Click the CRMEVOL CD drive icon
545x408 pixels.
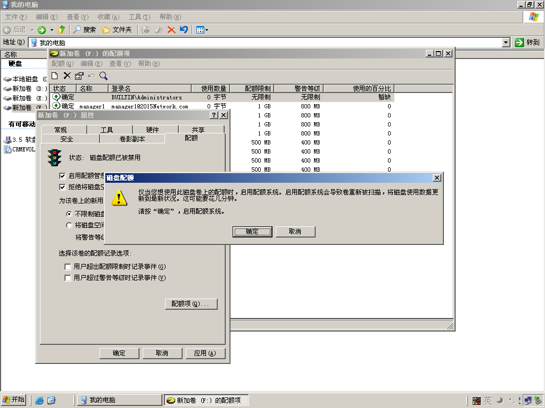tap(7, 149)
